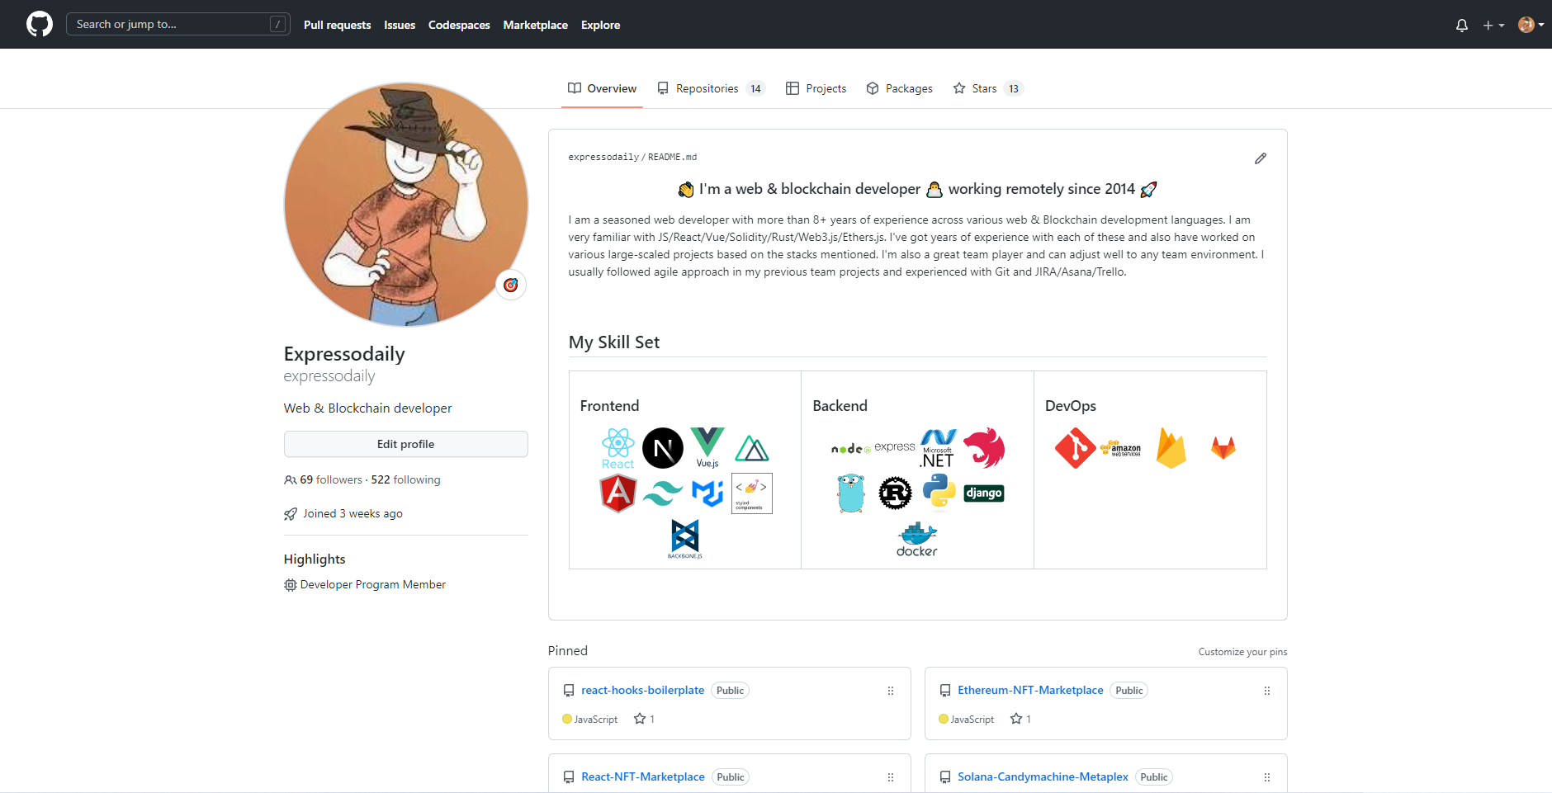
Task: Click the status emoji badge on the avatar
Action: point(510,284)
